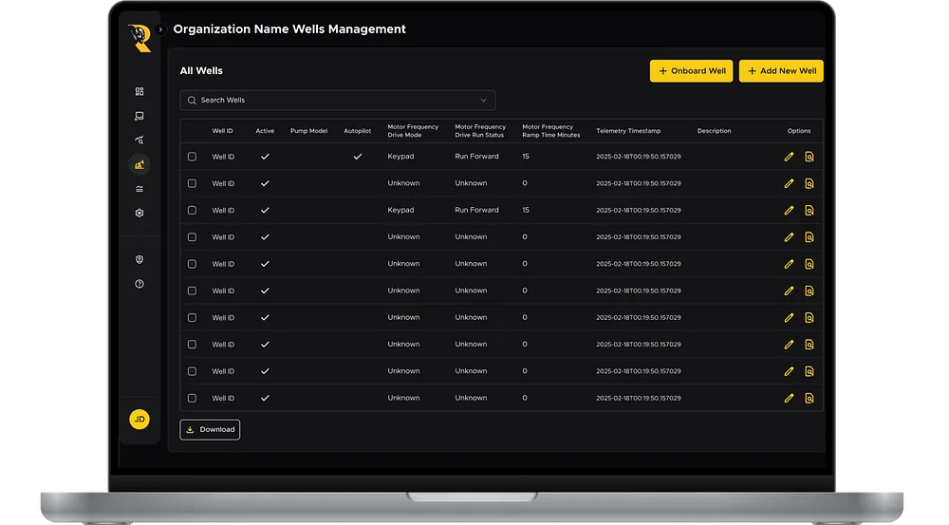949x525 pixels.
Task: Sort by the Active column header
Action: [x=265, y=131]
